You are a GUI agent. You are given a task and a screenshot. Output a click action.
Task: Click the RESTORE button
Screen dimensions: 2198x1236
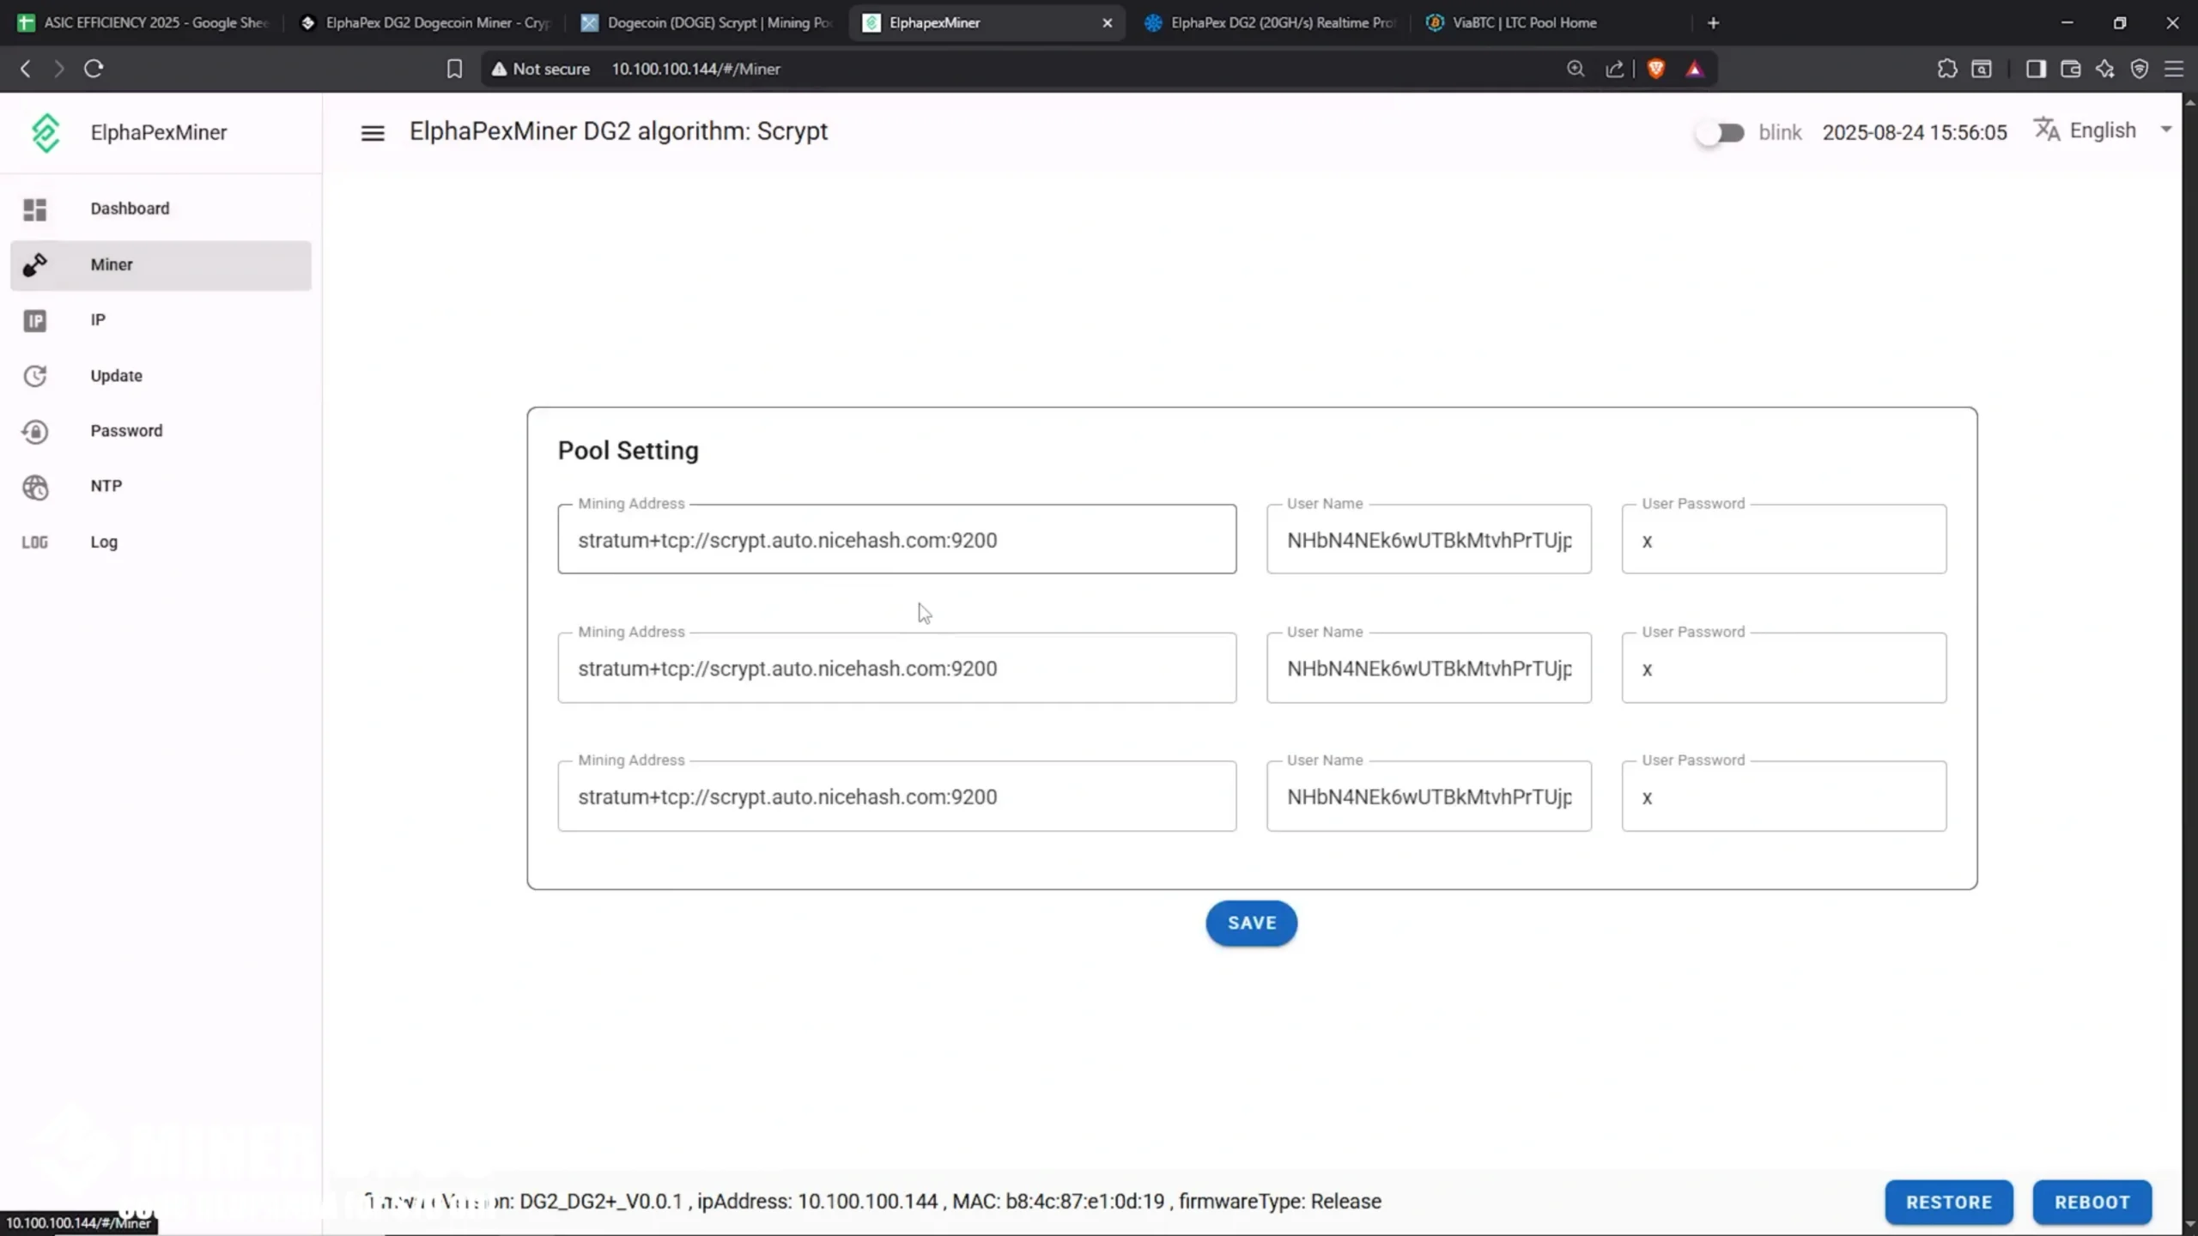click(x=1949, y=1202)
